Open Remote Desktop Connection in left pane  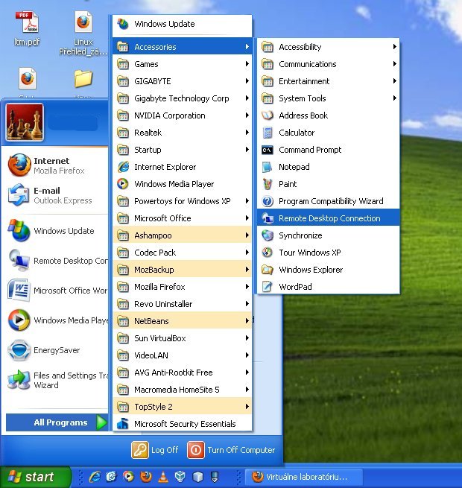click(x=55, y=261)
